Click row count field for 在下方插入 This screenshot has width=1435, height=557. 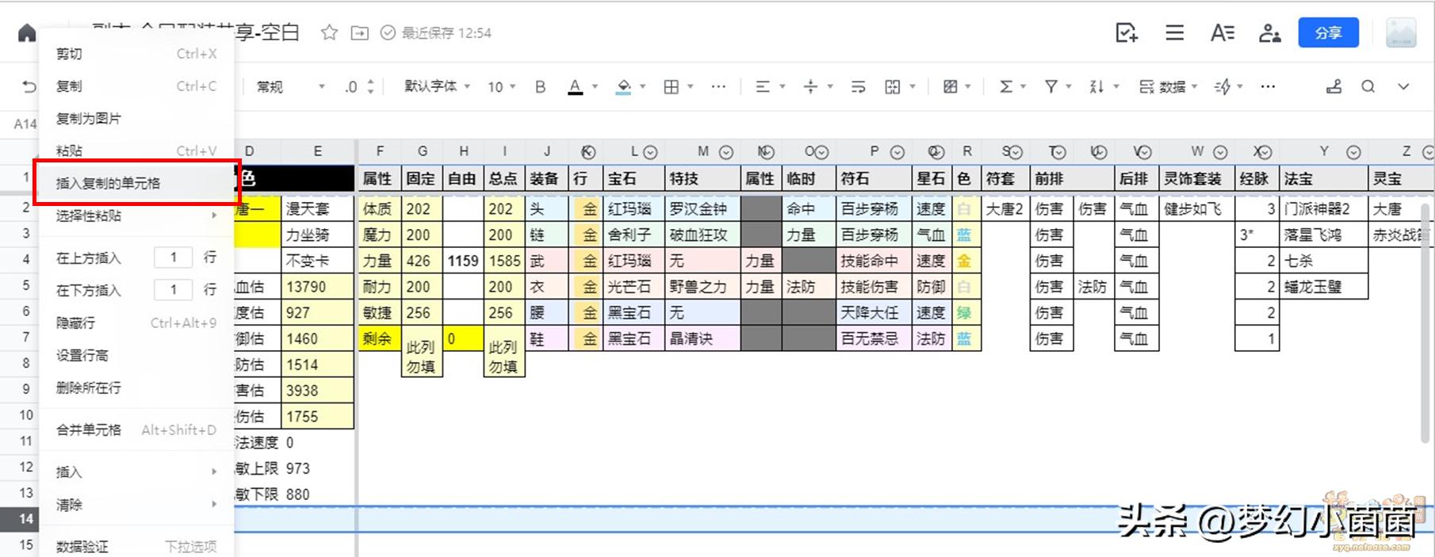point(174,289)
